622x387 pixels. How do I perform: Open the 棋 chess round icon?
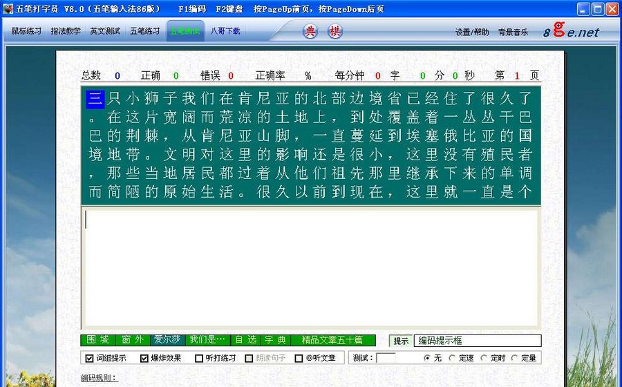coord(334,31)
